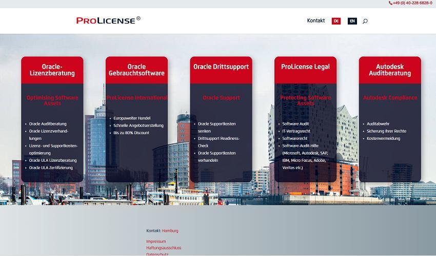Image resolution: width=436 pixels, height=256 pixels.
Task: Open the Haftungsausschluss footer link
Action: click(x=164, y=248)
